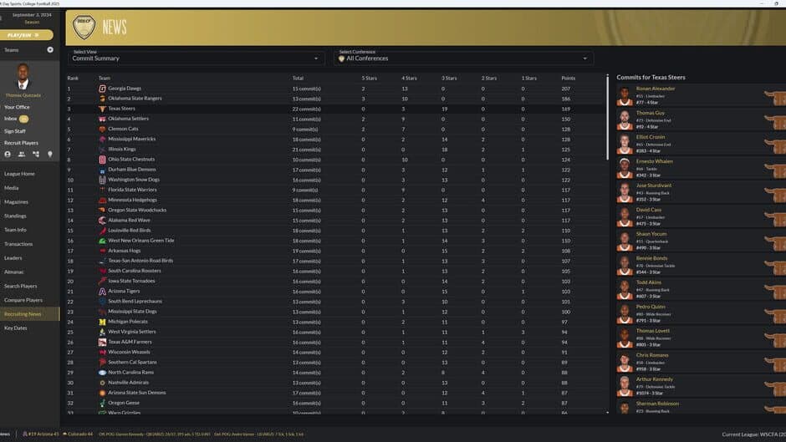This screenshot has width=786, height=442.
Task: Click the Georgia Dawgs team logo
Action: [x=102, y=89]
